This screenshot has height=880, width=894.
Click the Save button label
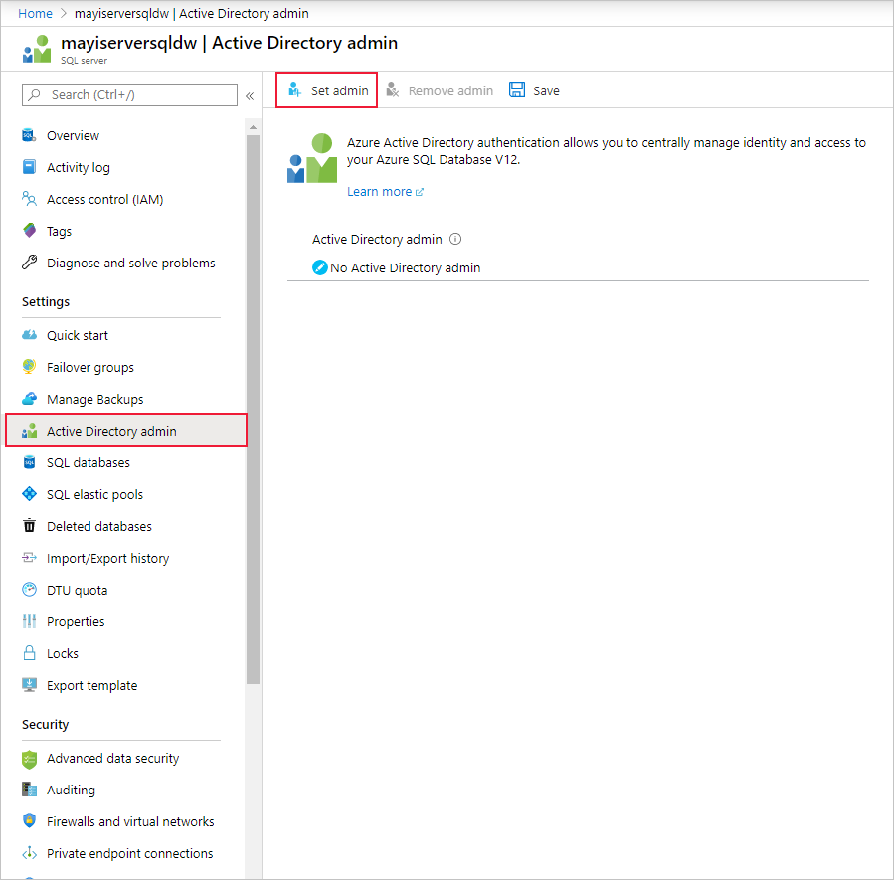pyautogui.click(x=546, y=90)
